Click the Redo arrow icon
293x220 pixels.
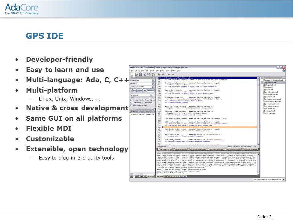pyautogui.click(x=163, y=75)
